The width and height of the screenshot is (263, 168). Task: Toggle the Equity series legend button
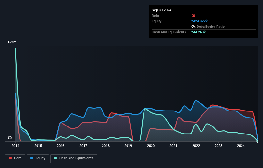tap(38, 158)
